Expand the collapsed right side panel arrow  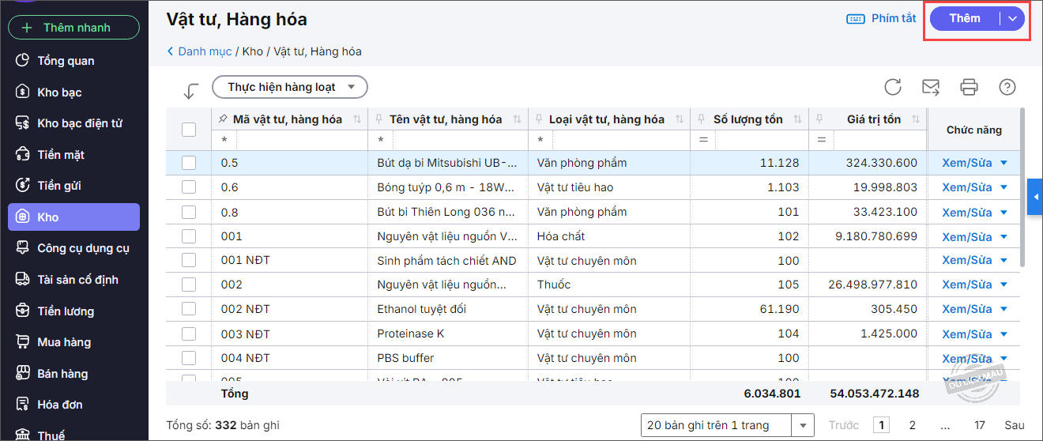(x=1035, y=197)
